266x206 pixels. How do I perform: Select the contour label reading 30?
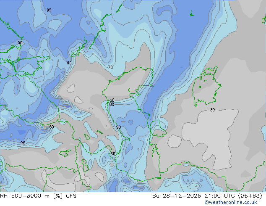pos(212,110)
